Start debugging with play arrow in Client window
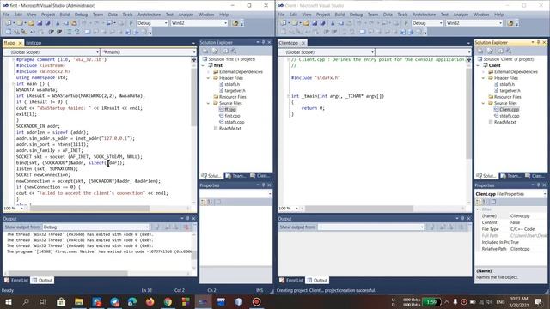550x309 pixels. coord(406,23)
